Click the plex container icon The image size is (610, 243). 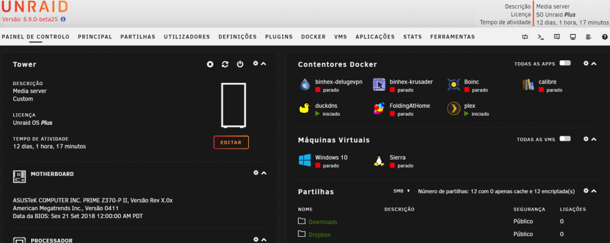(454, 108)
